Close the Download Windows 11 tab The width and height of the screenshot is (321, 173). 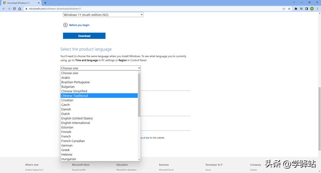click(39, 3)
